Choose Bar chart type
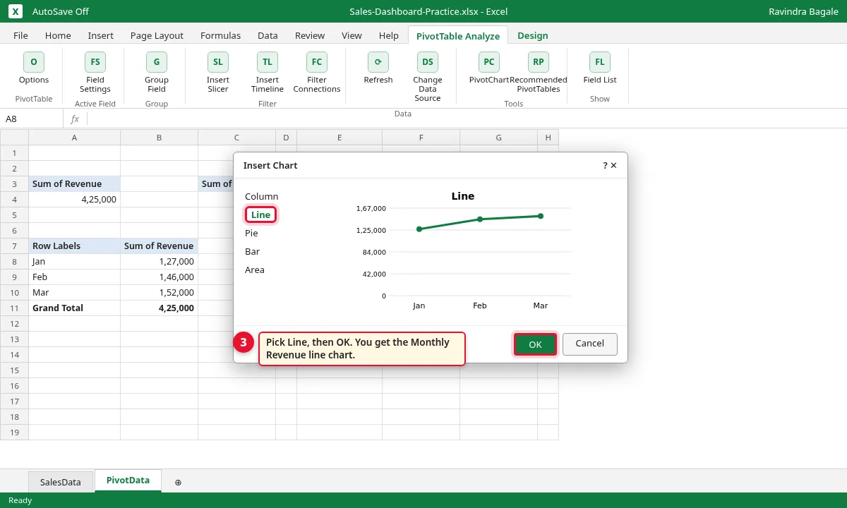Viewport: 847px width, 508px height. tap(252, 251)
